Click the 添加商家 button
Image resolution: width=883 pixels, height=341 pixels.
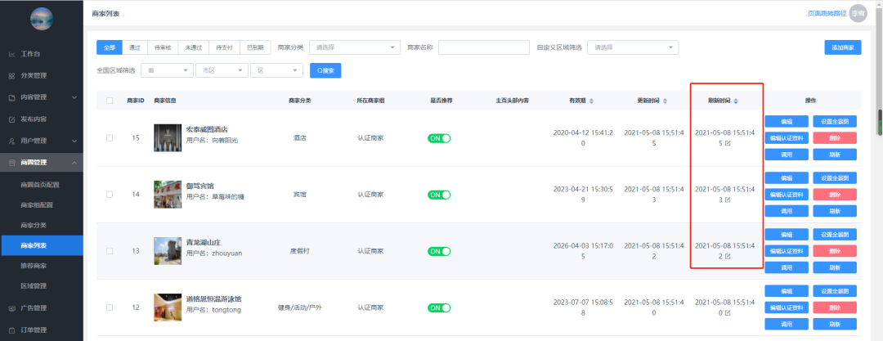pos(842,47)
